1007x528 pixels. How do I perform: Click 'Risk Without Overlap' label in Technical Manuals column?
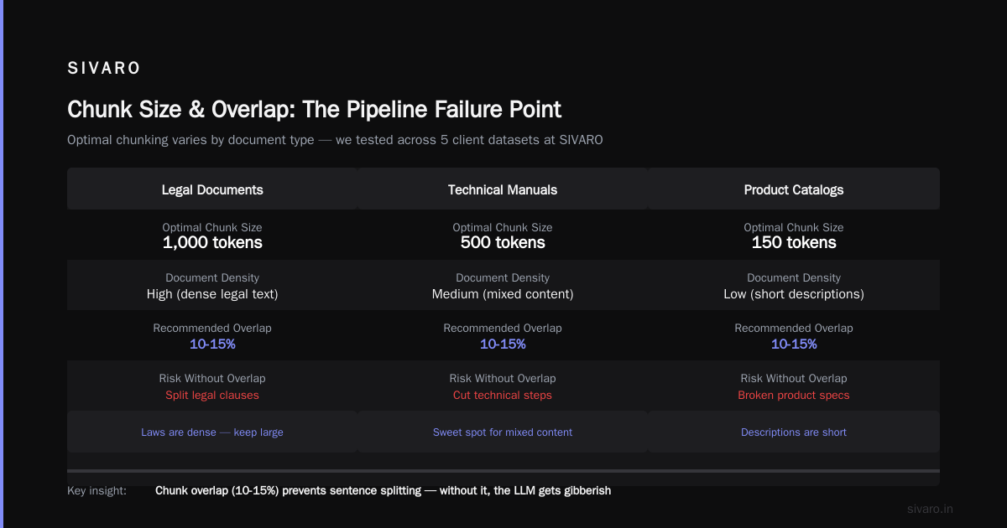tap(503, 378)
